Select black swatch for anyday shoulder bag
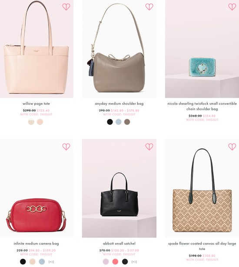The image size is (239, 267). click(x=110, y=122)
